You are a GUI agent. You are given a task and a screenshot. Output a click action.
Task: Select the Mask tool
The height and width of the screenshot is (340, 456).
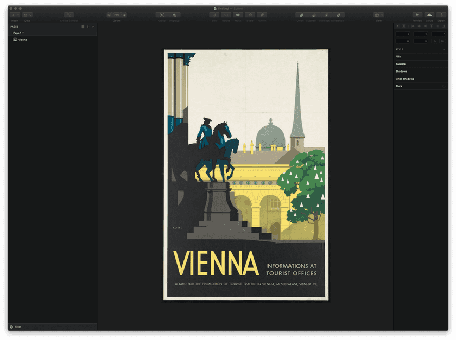(x=238, y=15)
